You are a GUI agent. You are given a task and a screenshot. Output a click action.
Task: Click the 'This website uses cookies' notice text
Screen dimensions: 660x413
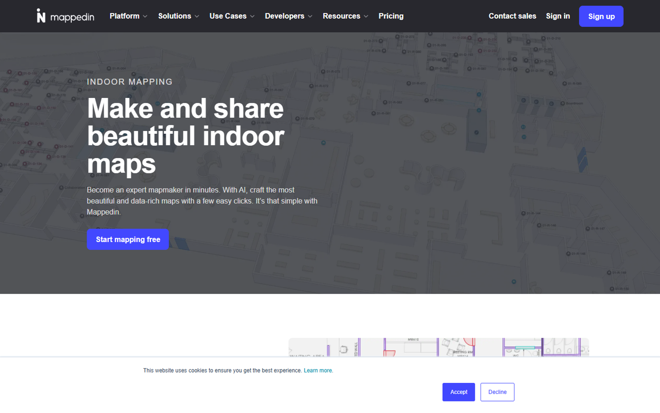pos(223,370)
